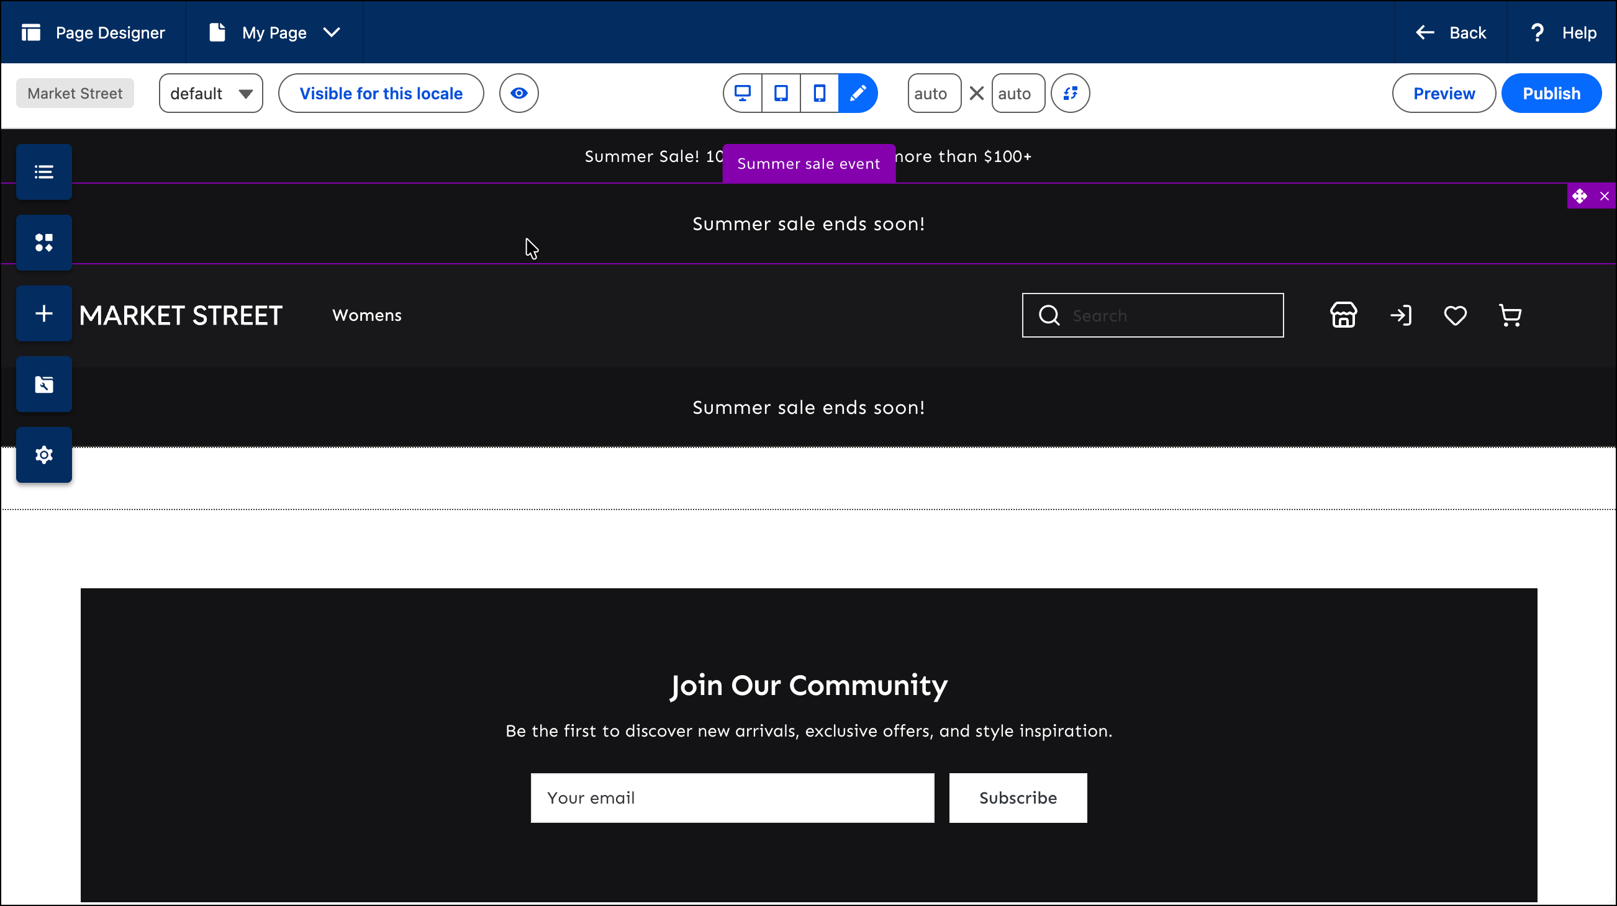Image resolution: width=1617 pixels, height=906 pixels.
Task: Click the Page Designer logo icon
Action: (x=31, y=33)
